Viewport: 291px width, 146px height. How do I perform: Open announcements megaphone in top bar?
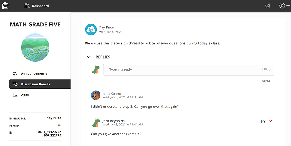(x=267, y=6)
